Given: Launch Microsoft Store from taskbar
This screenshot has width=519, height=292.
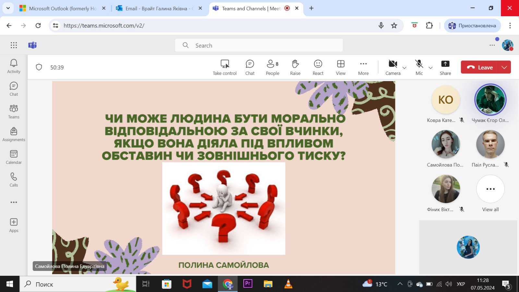Looking at the screenshot, I should [166, 284].
